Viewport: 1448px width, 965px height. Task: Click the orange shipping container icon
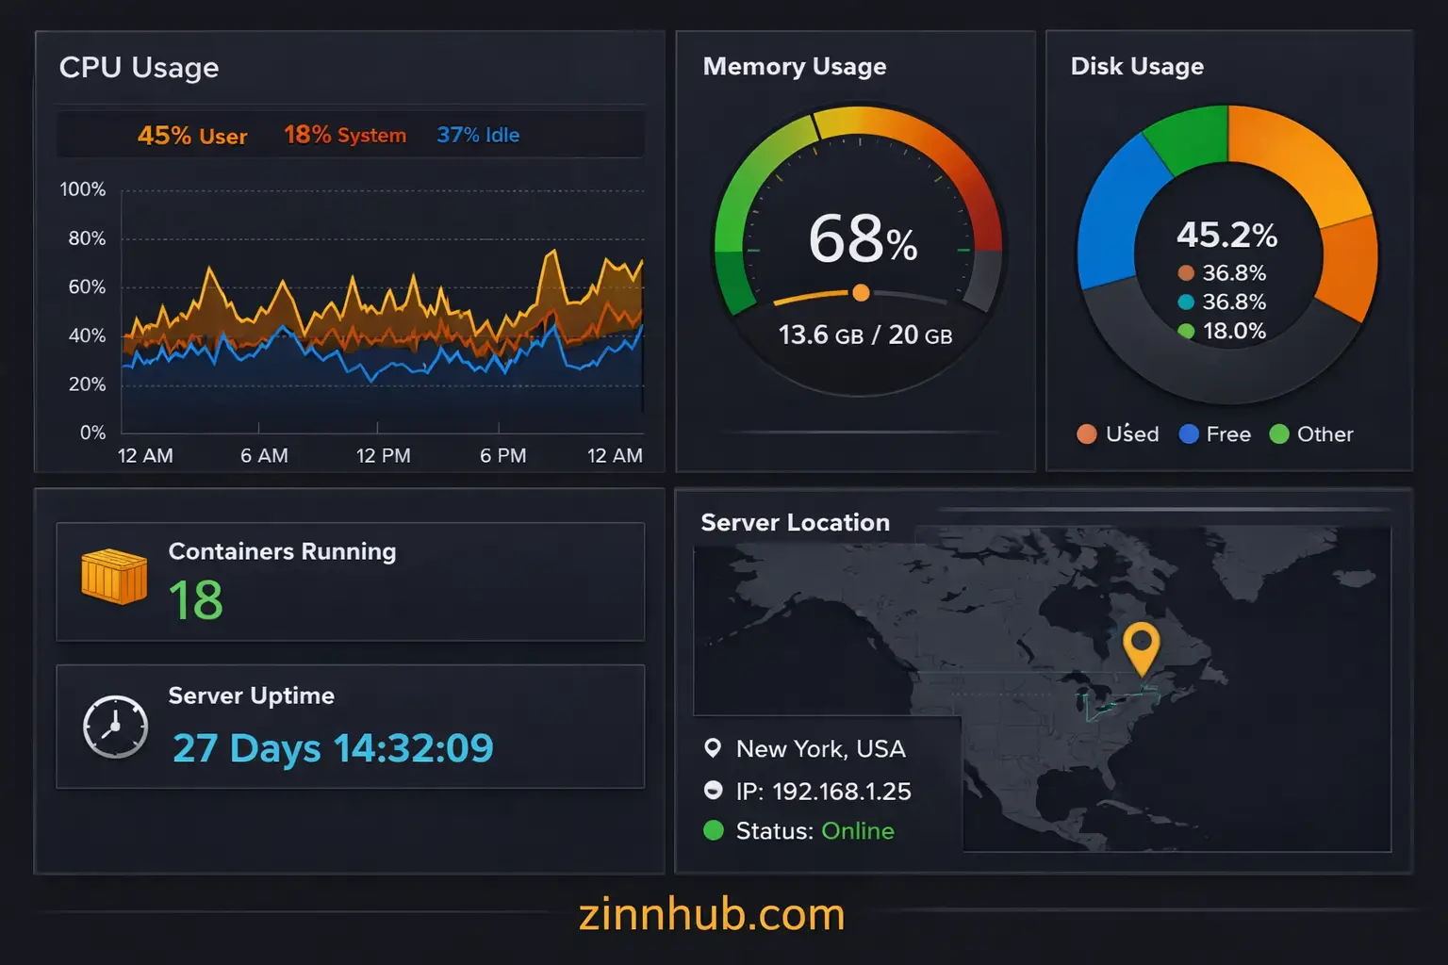click(x=114, y=576)
